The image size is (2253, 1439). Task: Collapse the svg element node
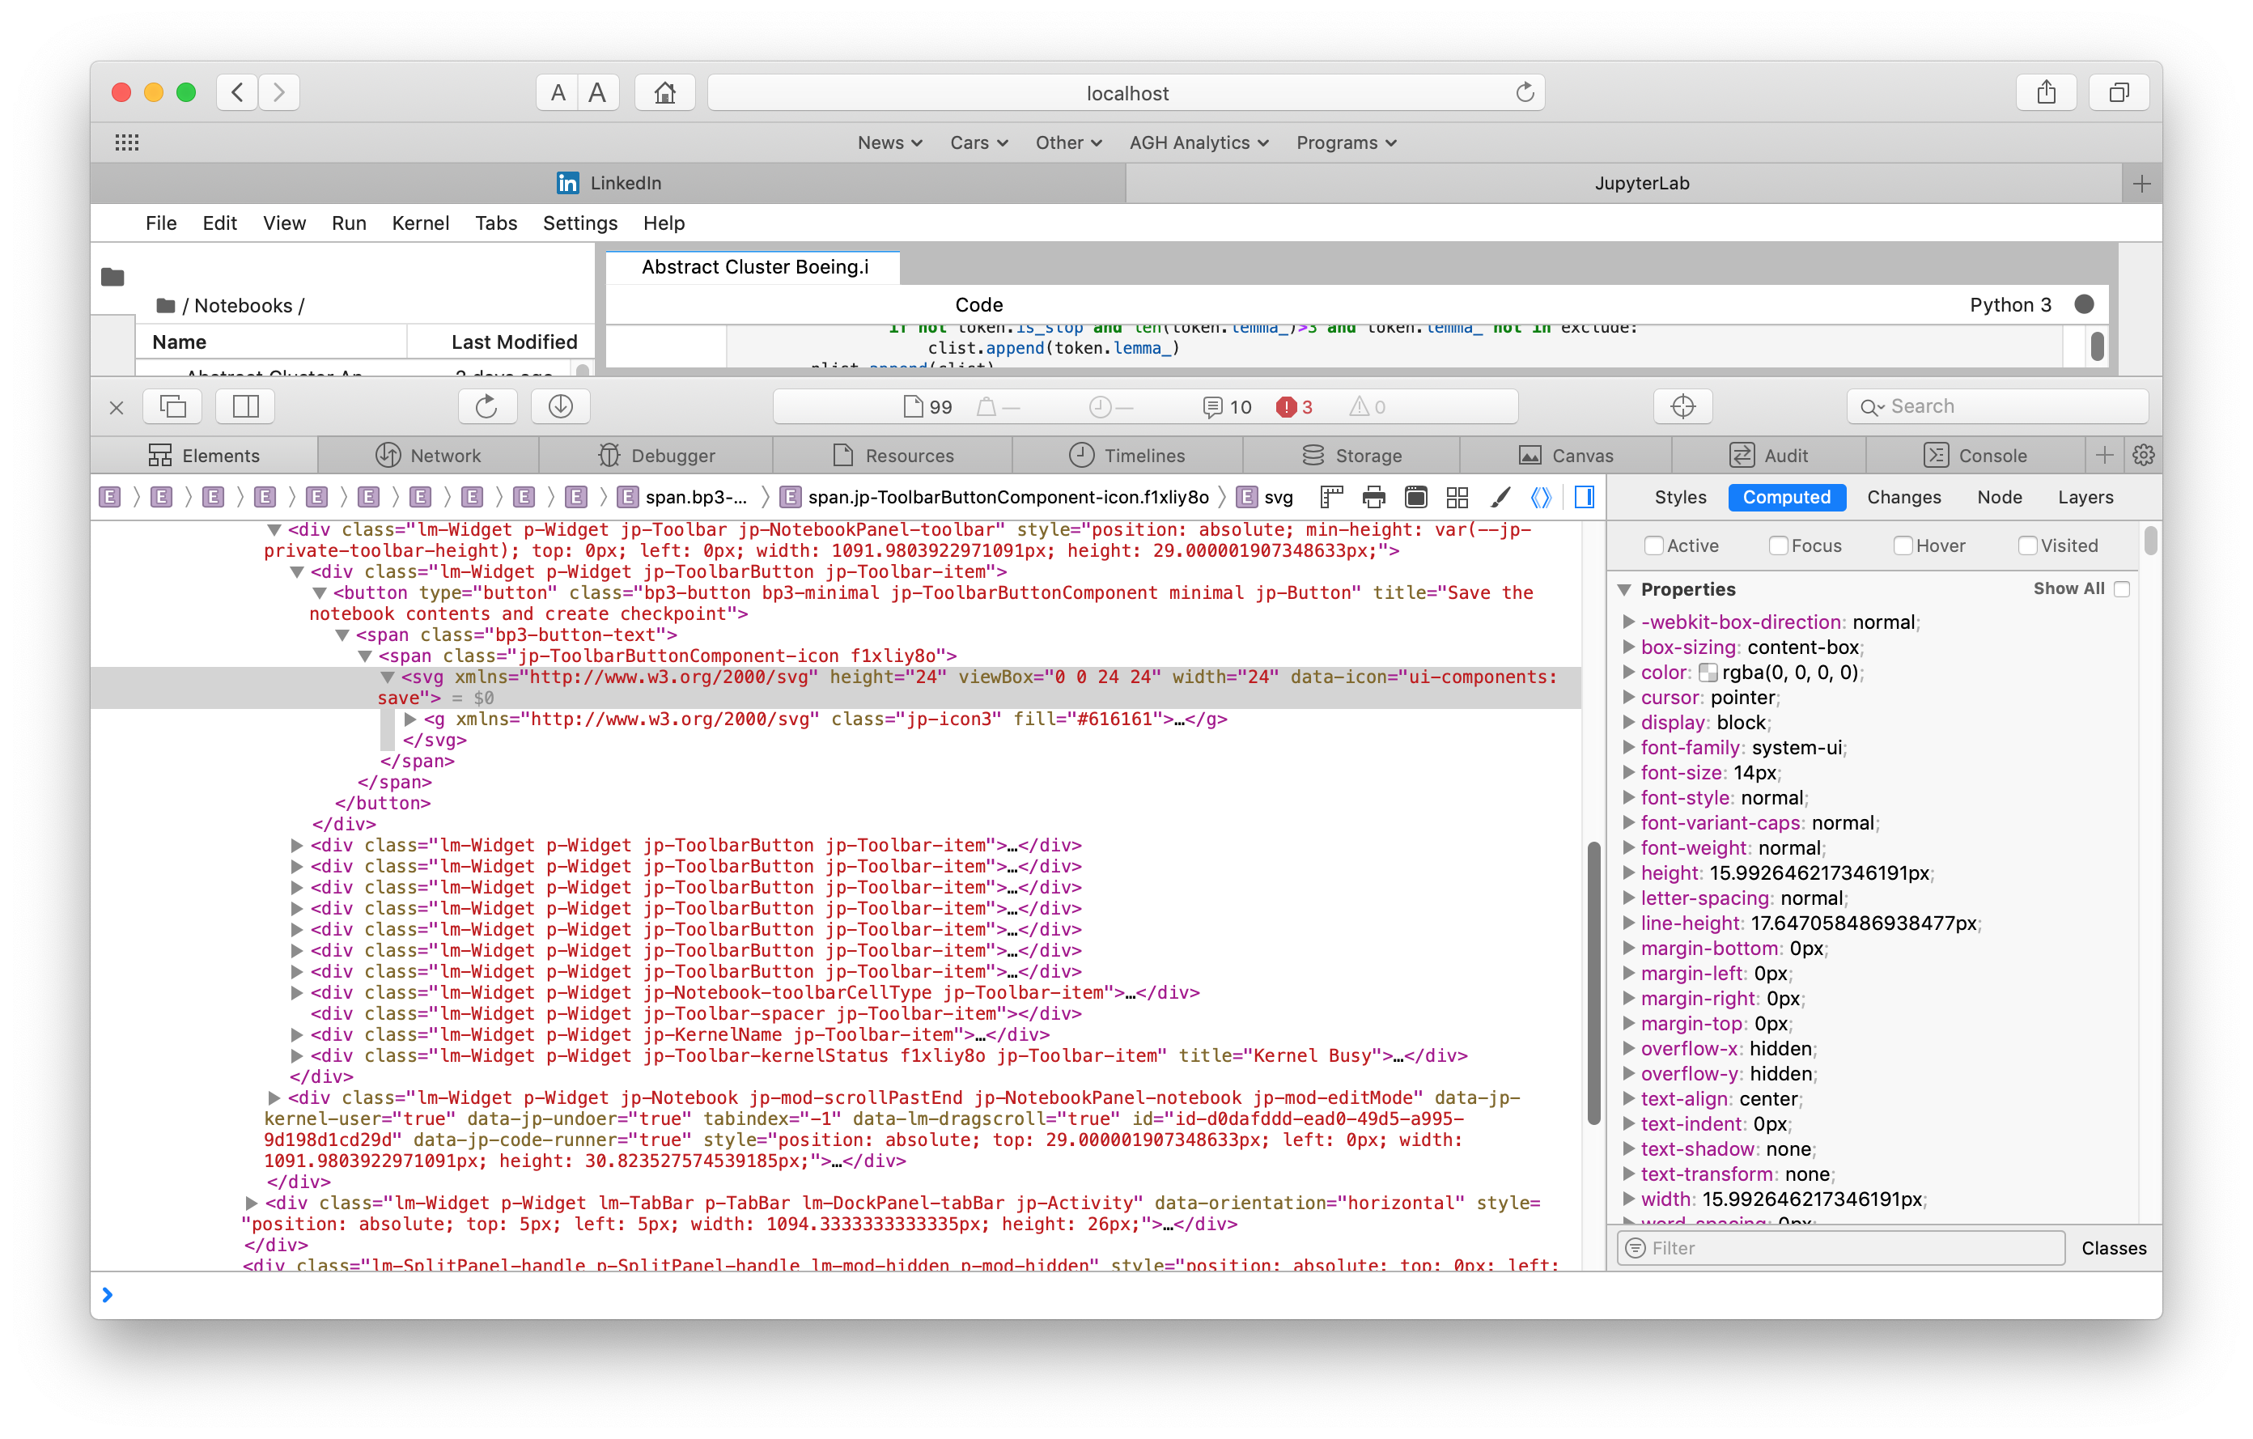tap(388, 677)
